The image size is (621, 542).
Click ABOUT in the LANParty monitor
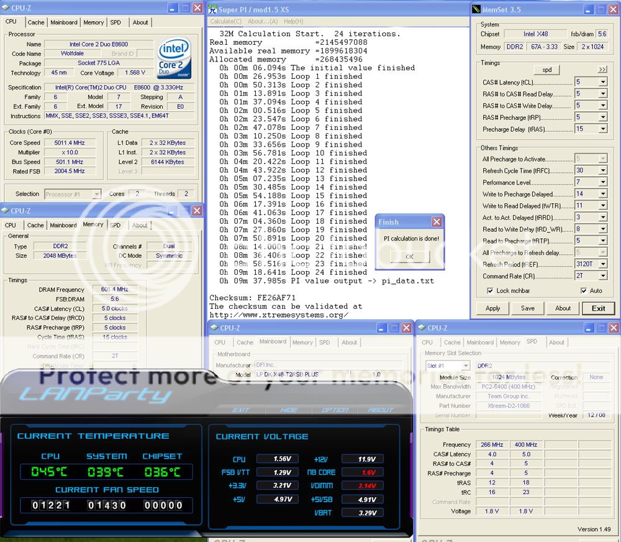coord(381,410)
